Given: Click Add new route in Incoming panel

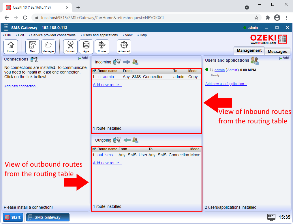Looking at the screenshot, I should [108, 85].
